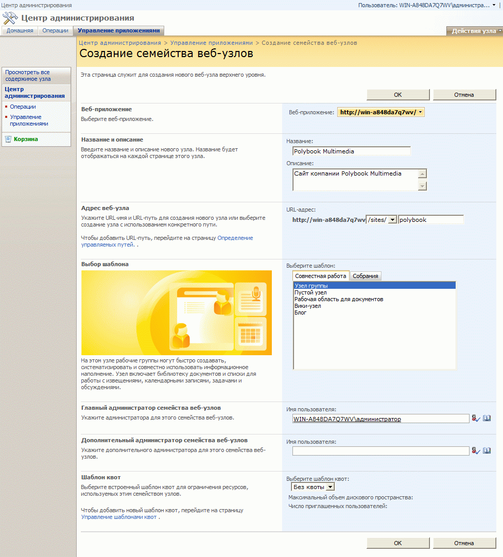
Task: Open Определение управляемых путей link
Action: (x=167, y=241)
